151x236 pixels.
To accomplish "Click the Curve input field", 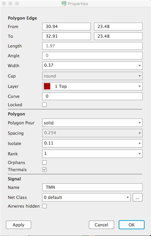I will click(x=92, y=96).
